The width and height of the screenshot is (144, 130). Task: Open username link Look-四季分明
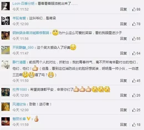coord(23,4)
